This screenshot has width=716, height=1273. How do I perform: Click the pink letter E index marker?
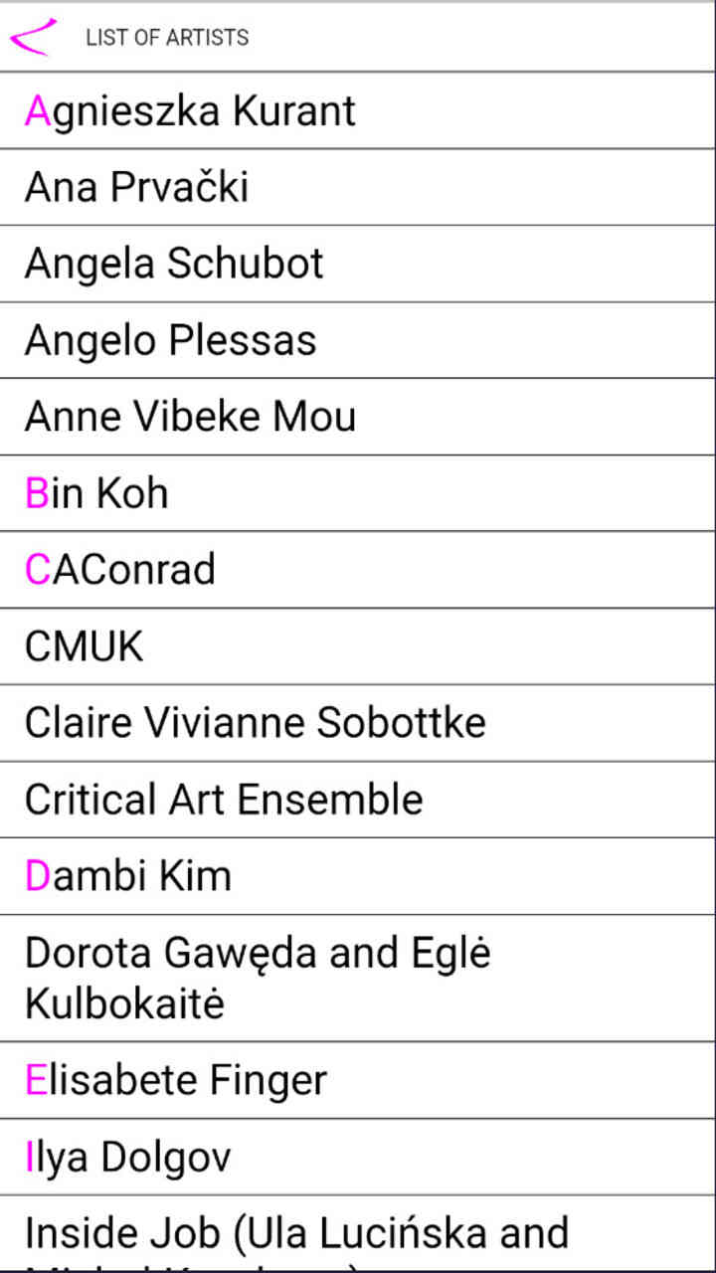point(36,1080)
